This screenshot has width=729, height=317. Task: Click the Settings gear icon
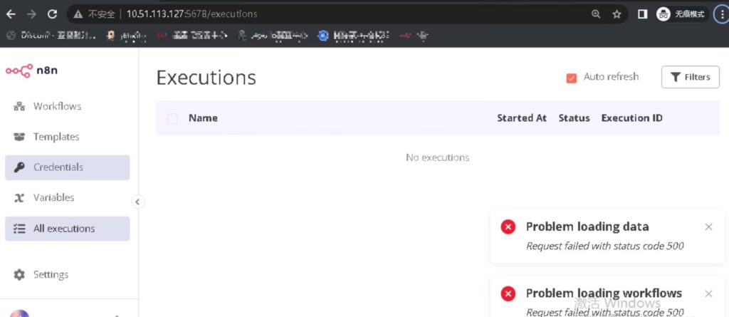pos(19,275)
